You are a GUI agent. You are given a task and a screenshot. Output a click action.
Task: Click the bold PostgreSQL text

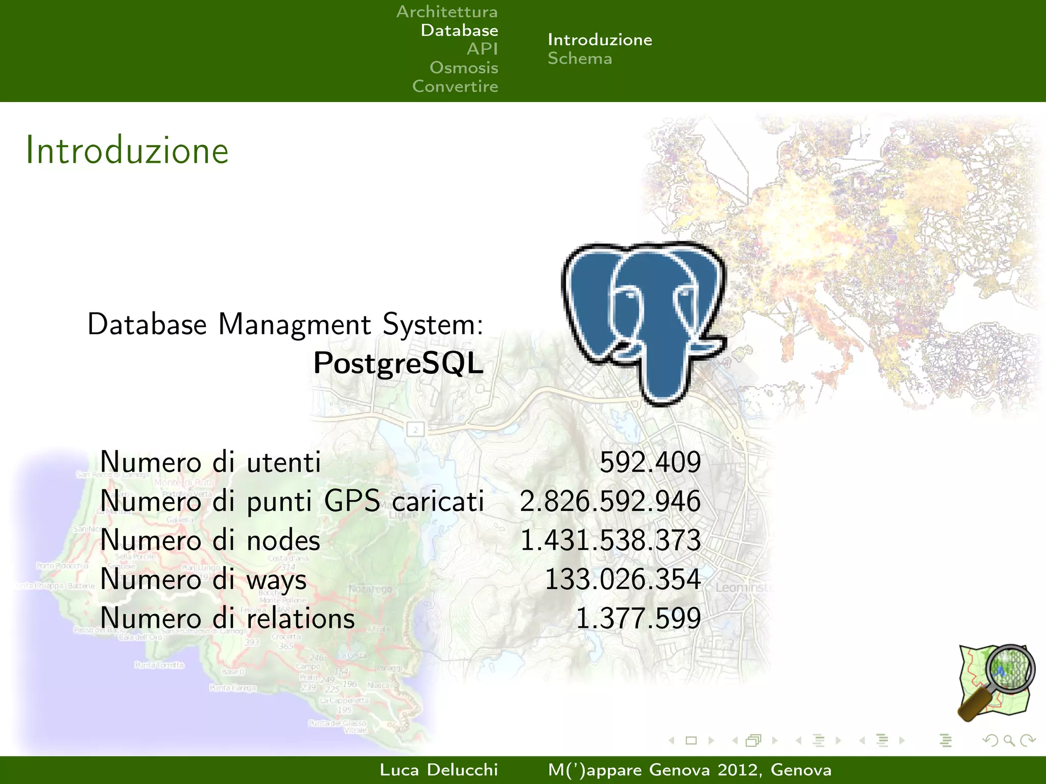tap(398, 363)
